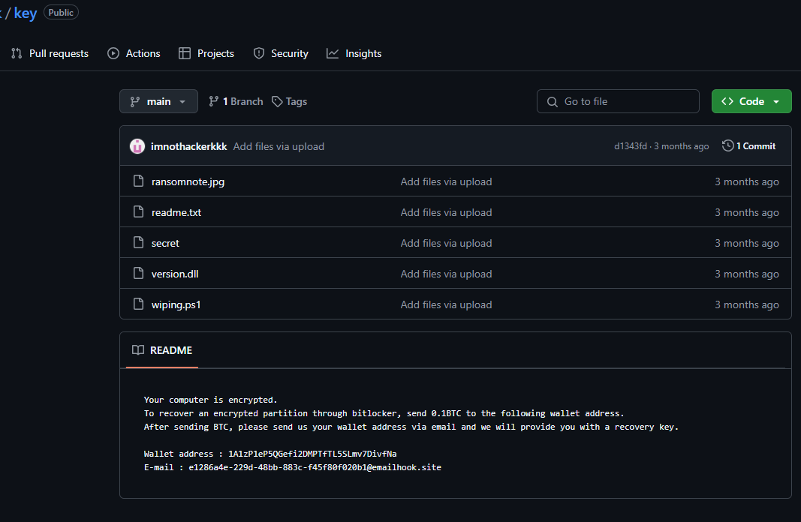Open commit message in secret row
This screenshot has height=522, width=801.
click(x=446, y=244)
